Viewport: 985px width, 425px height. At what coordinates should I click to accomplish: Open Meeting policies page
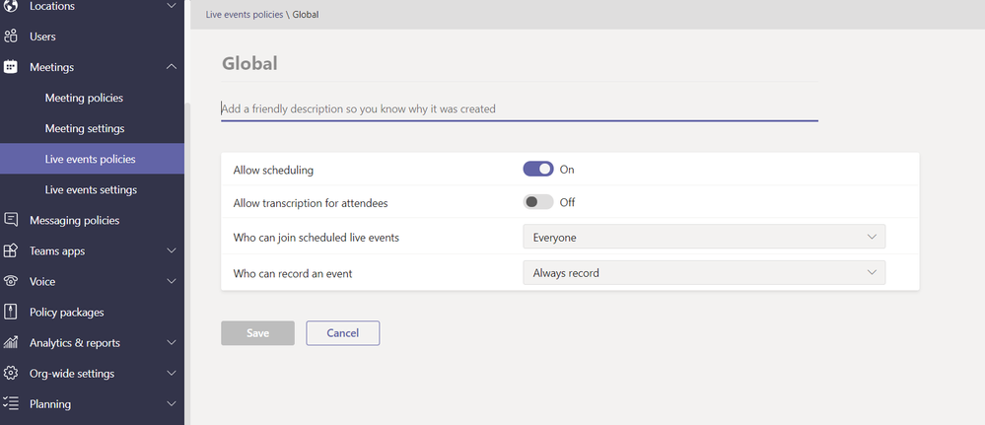coord(84,98)
